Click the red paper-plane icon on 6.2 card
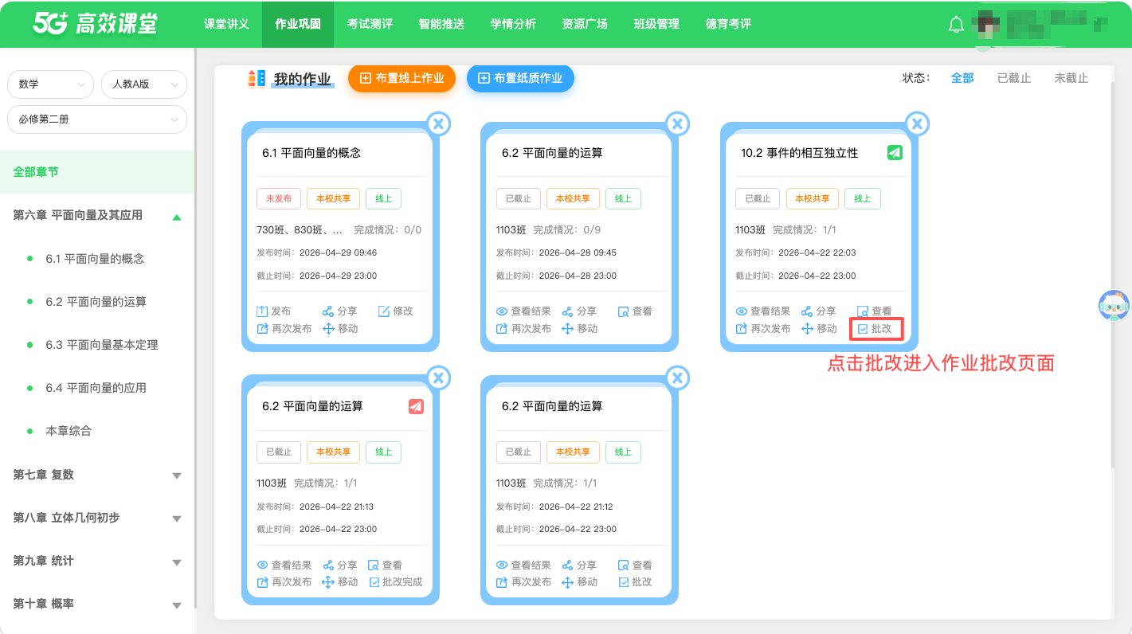 point(416,406)
